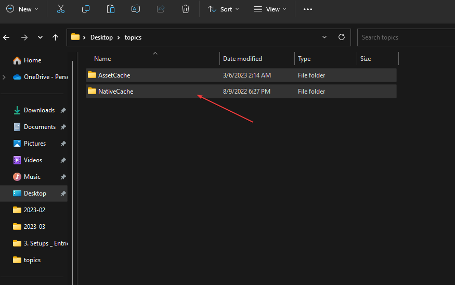Click topics in the address breadcrumb

coord(133,37)
